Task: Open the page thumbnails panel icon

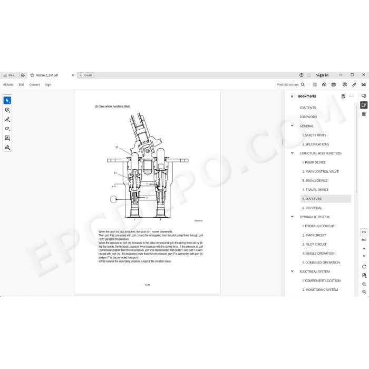Action: point(364,114)
